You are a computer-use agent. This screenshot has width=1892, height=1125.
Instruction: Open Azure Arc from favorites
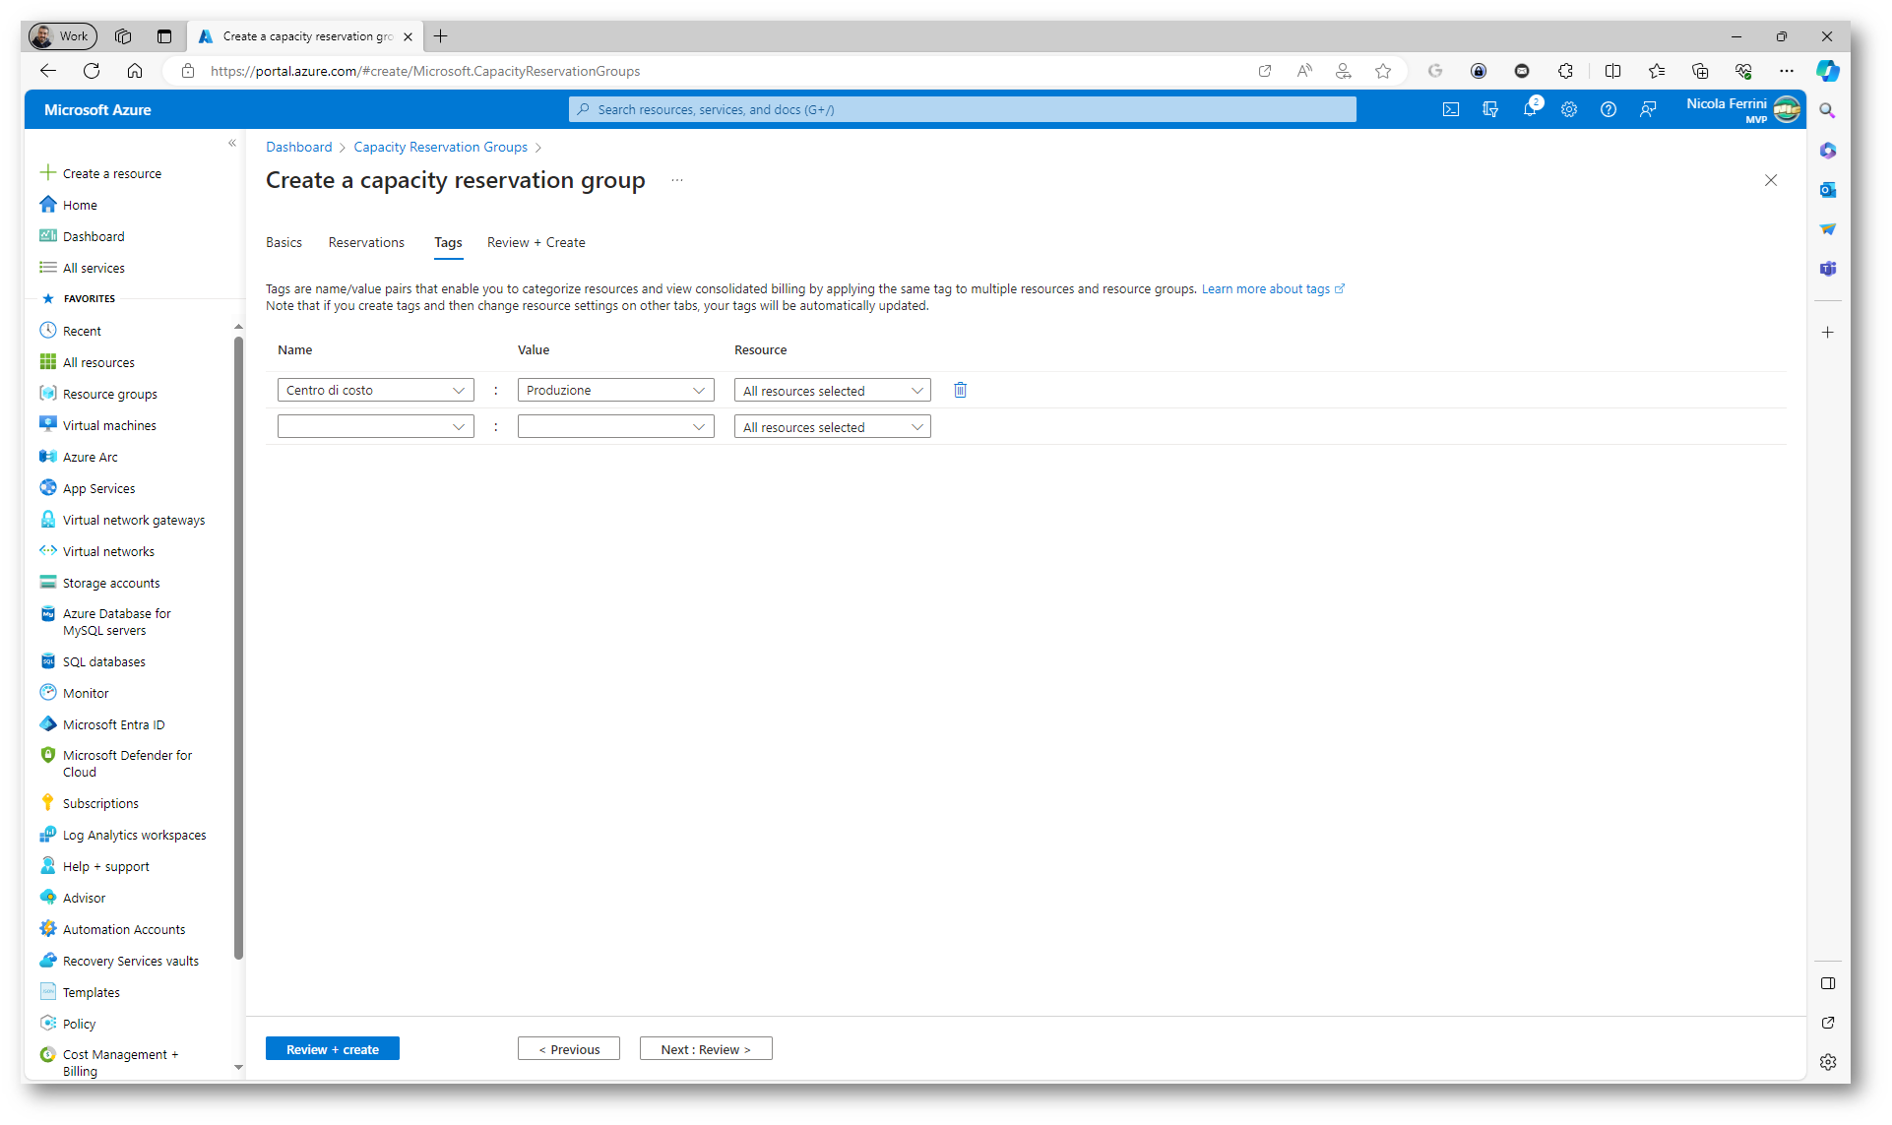click(x=90, y=457)
